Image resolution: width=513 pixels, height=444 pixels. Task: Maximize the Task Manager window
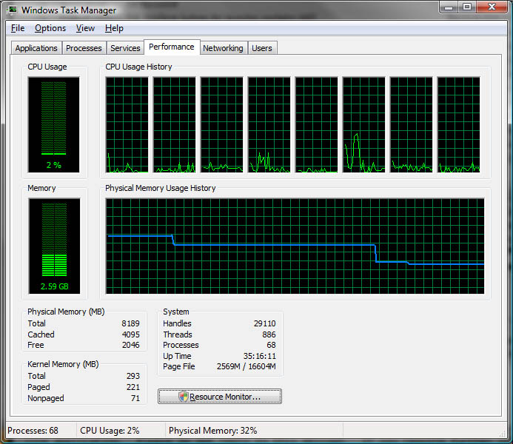467,7
